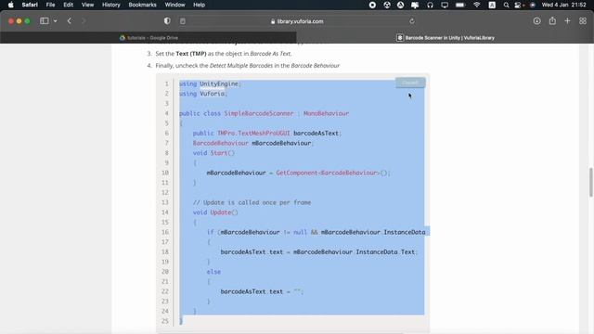Open Spotlight search in the menu bar
594x334 pixels.
click(x=506, y=5)
